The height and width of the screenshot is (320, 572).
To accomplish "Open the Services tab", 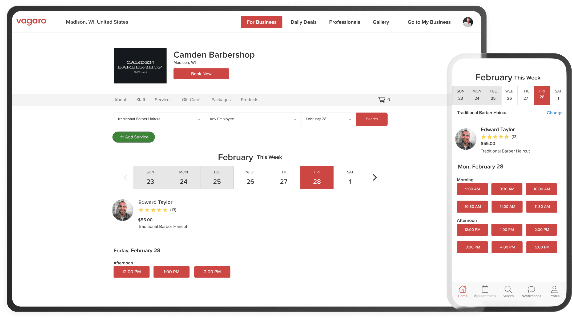I will [163, 100].
